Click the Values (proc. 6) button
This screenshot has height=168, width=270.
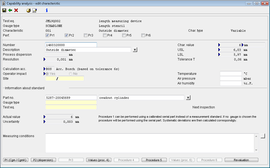click(182, 160)
